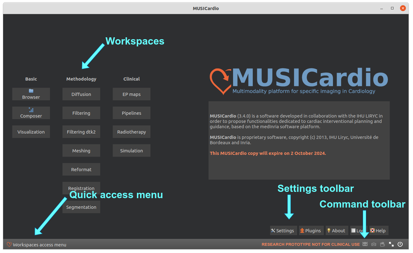The width and height of the screenshot is (413, 253).
Task: Click the expiry warning text
Action: pyautogui.click(x=268, y=153)
